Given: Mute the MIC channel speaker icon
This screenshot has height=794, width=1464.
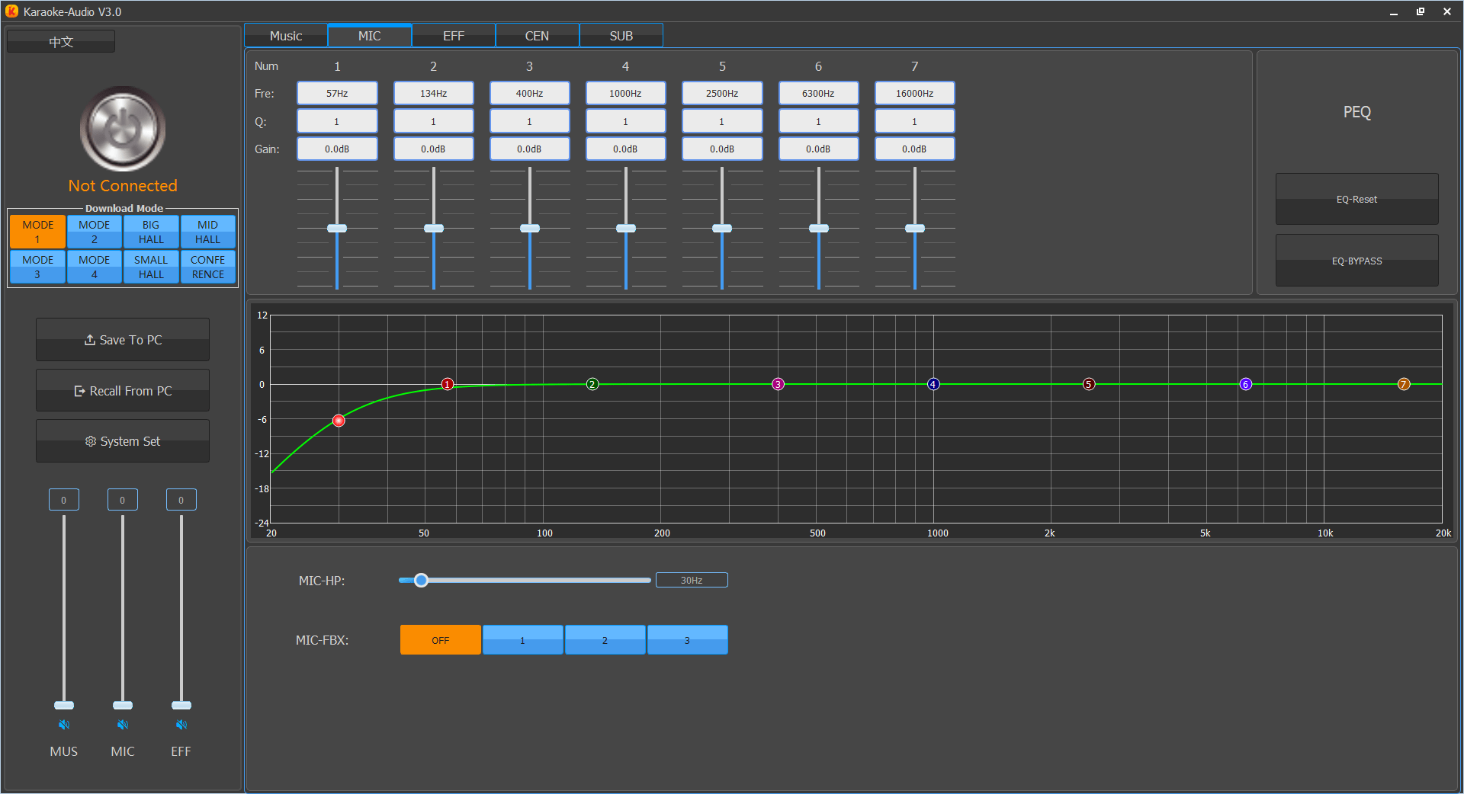Looking at the screenshot, I should tap(123, 725).
